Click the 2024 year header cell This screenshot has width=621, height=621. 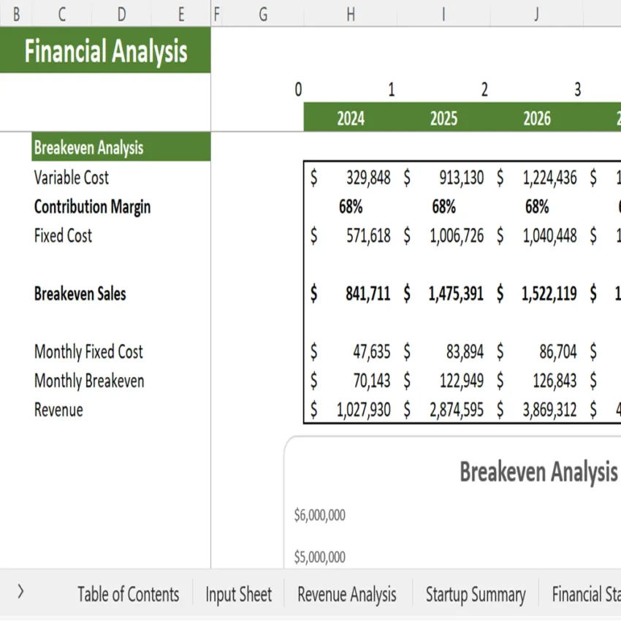click(x=350, y=118)
